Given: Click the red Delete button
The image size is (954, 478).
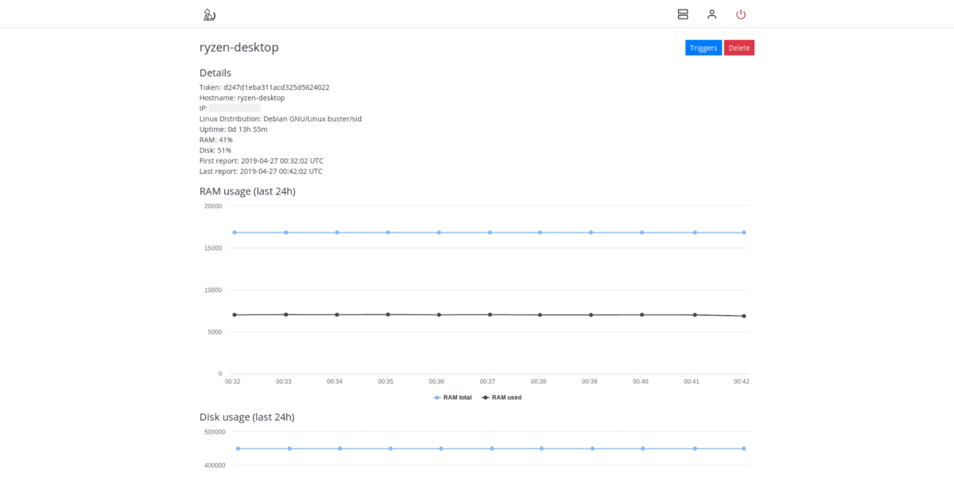Looking at the screenshot, I should [739, 48].
